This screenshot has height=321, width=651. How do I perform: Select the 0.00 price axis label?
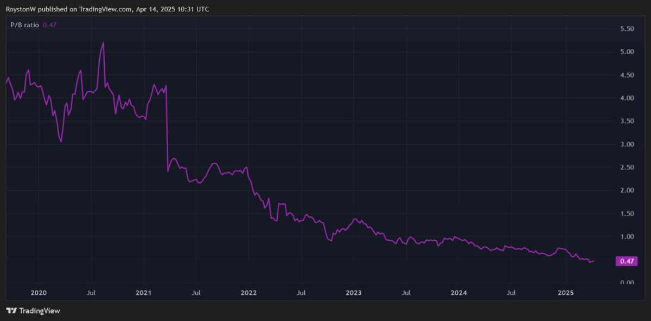tap(627, 283)
